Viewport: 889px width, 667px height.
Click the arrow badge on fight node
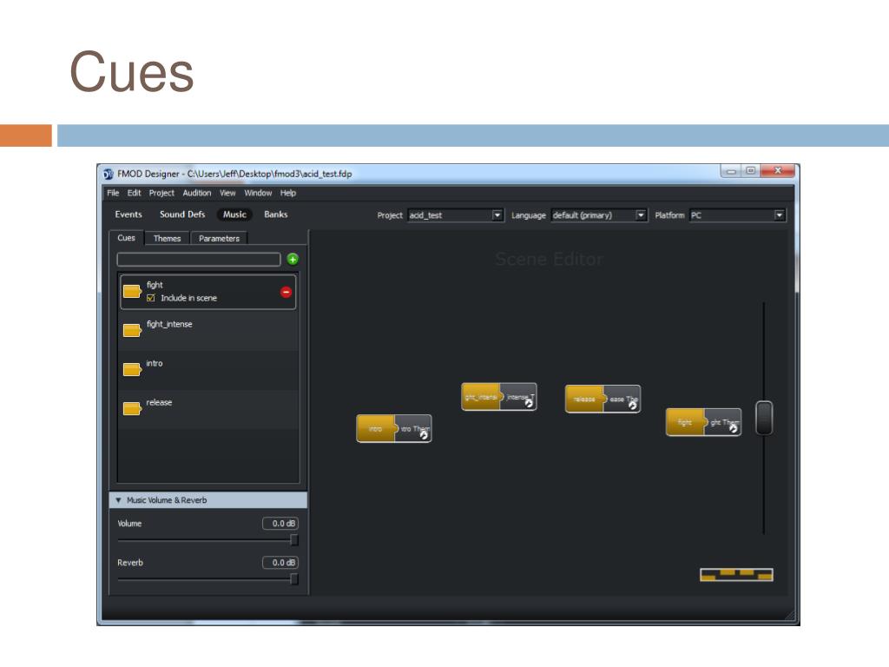tap(733, 429)
